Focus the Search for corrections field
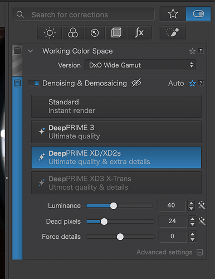215x279 pixels. (84, 15)
